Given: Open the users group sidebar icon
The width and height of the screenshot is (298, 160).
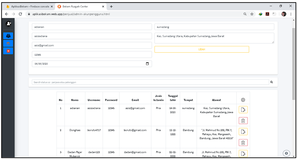Looking at the screenshot, I should [x=8, y=36].
